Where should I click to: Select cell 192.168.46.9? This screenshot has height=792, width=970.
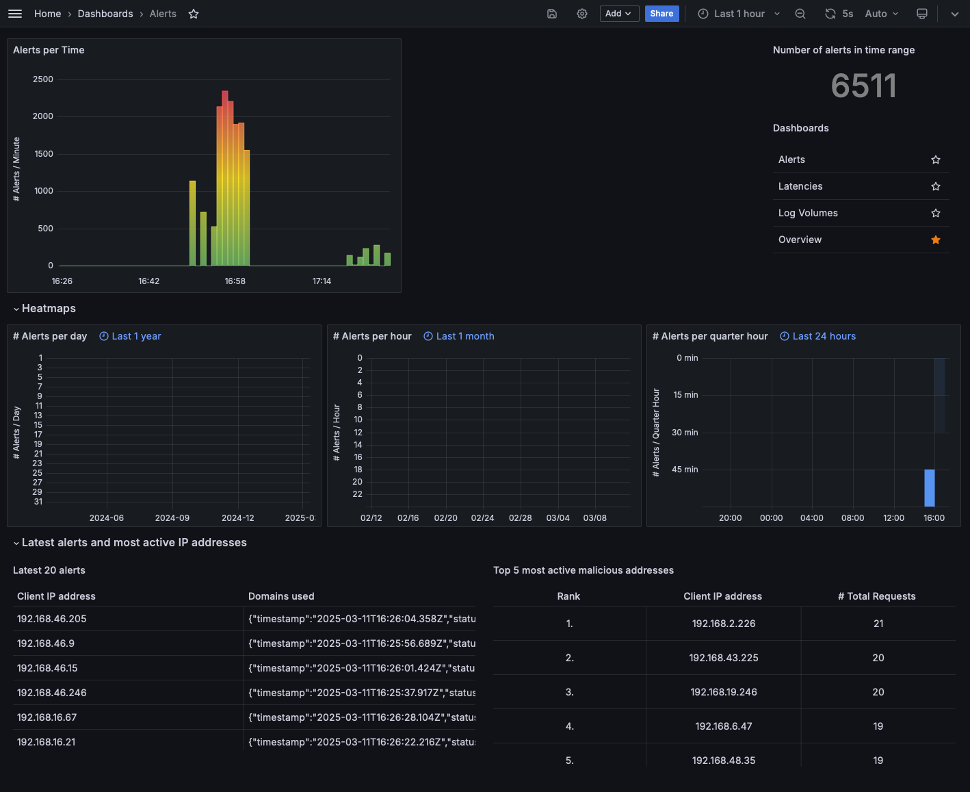[x=128, y=643]
